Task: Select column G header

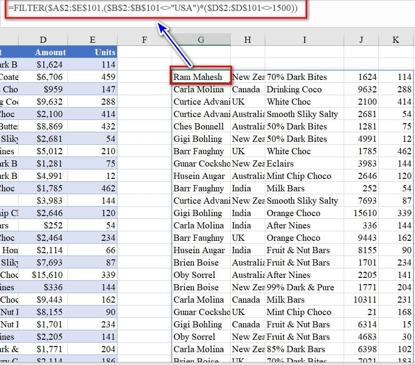Action: point(201,40)
